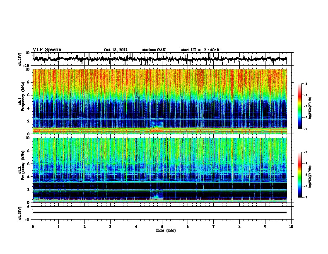
Task: Click the "8" kHz tick on ch.1 frequency axis
Action: (29, 82)
